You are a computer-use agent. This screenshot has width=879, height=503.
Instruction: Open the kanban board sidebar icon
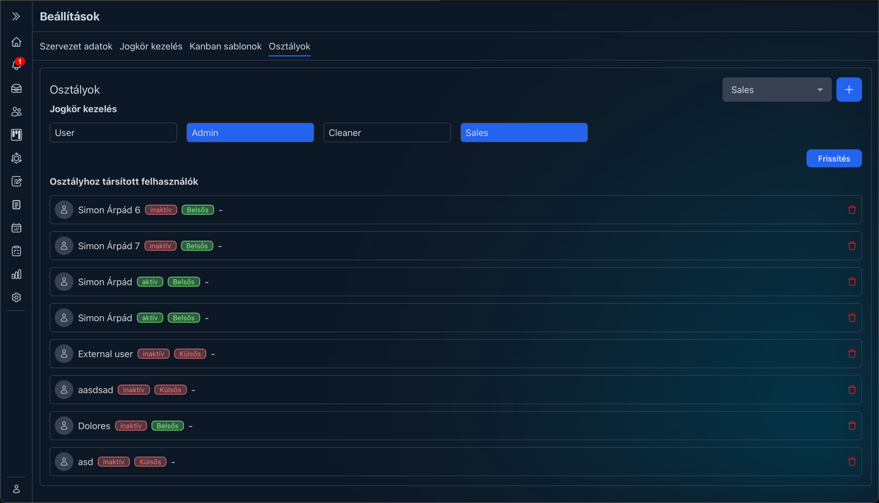point(16,135)
